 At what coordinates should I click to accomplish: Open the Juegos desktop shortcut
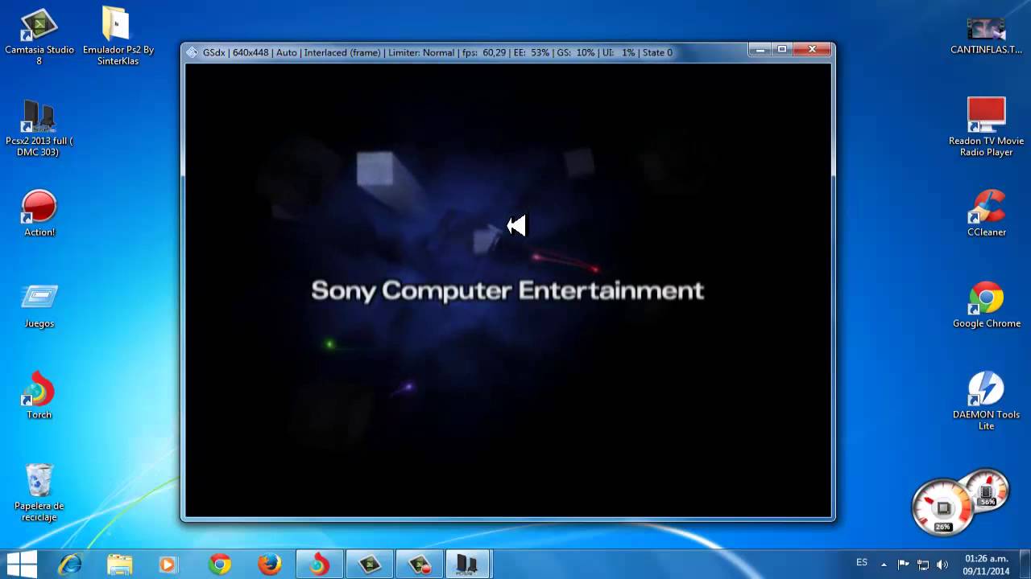click(x=39, y=306)
